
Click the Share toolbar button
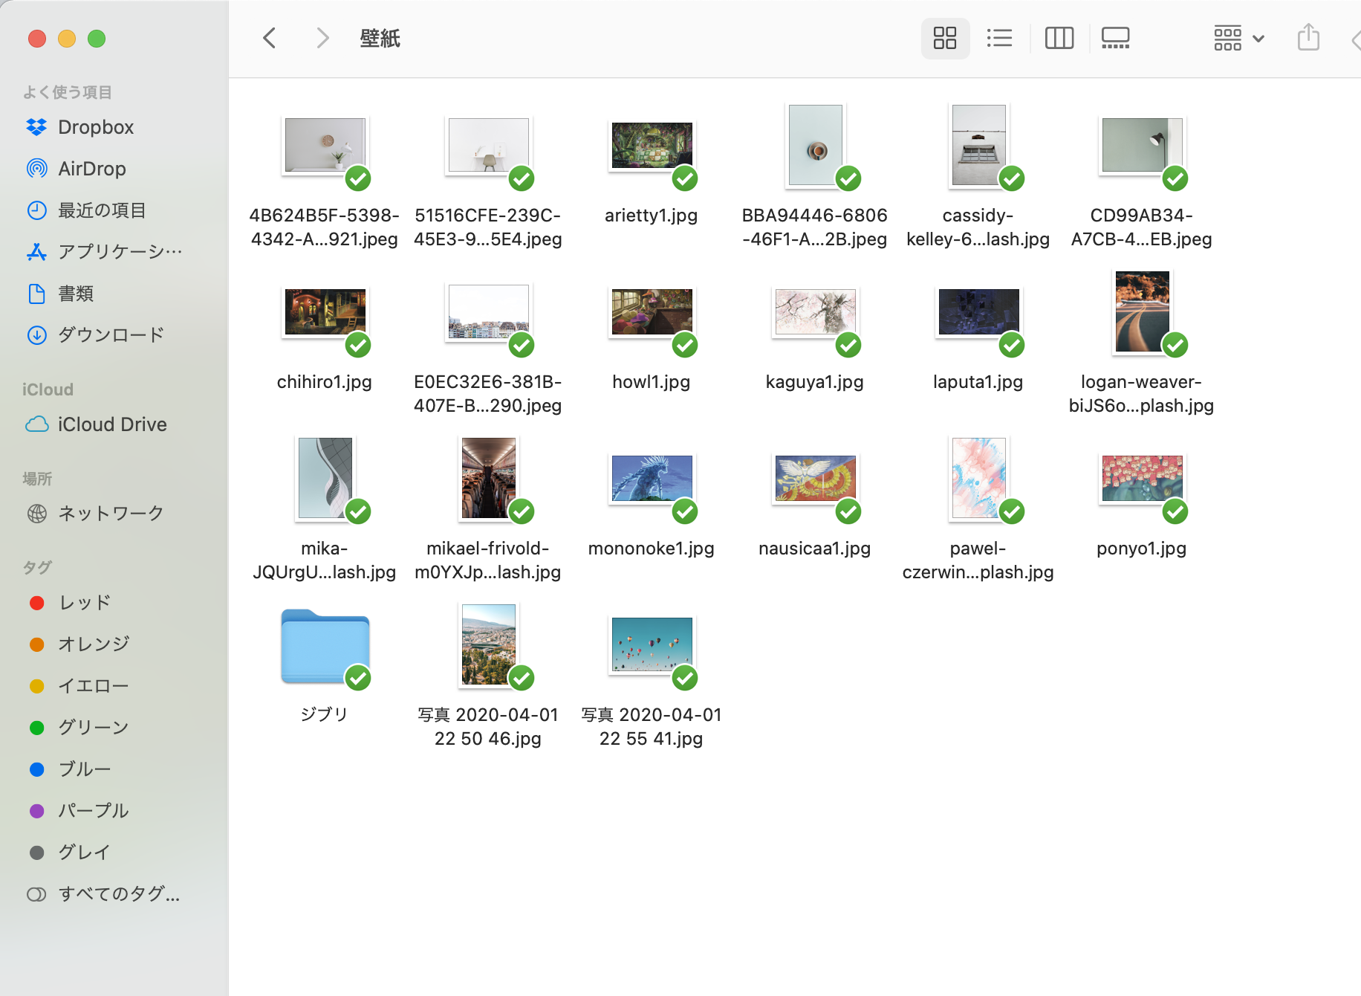1308,38
